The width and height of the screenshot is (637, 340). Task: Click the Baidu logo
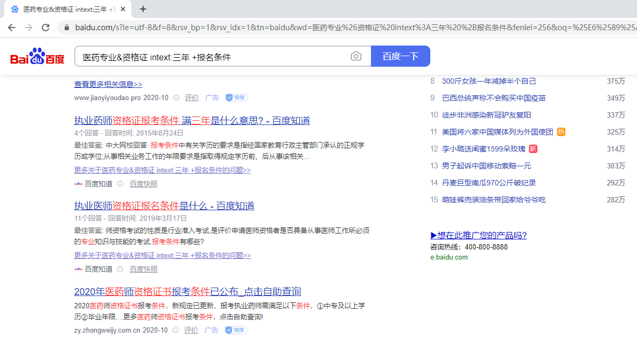click(x=37, y=56)
